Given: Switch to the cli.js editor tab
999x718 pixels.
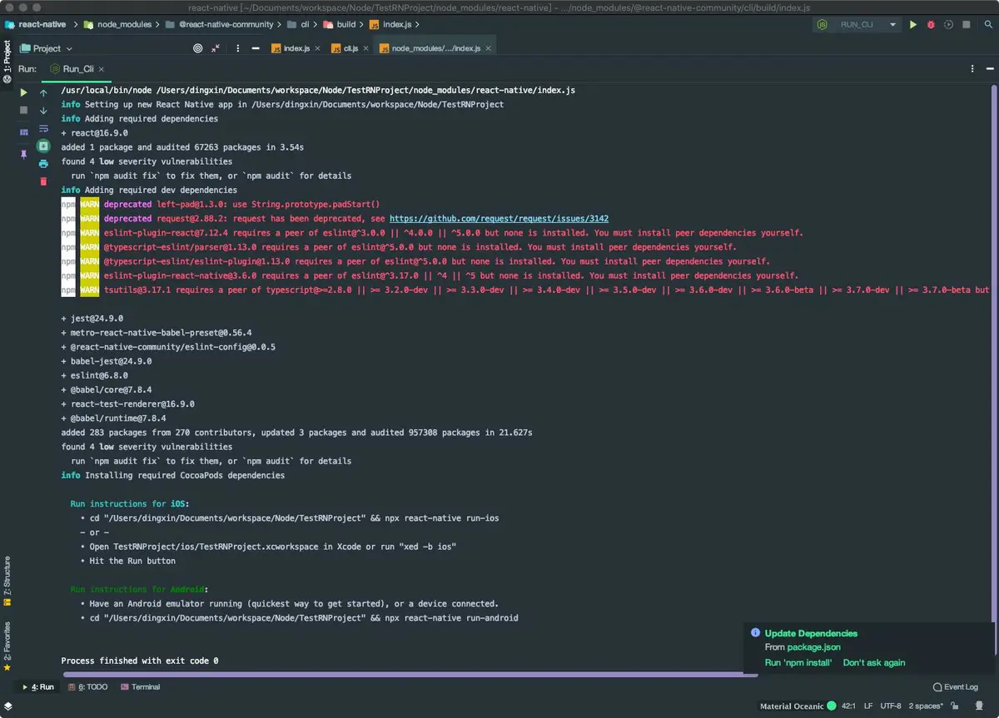Looking at the screenshot, I should 350,48.
